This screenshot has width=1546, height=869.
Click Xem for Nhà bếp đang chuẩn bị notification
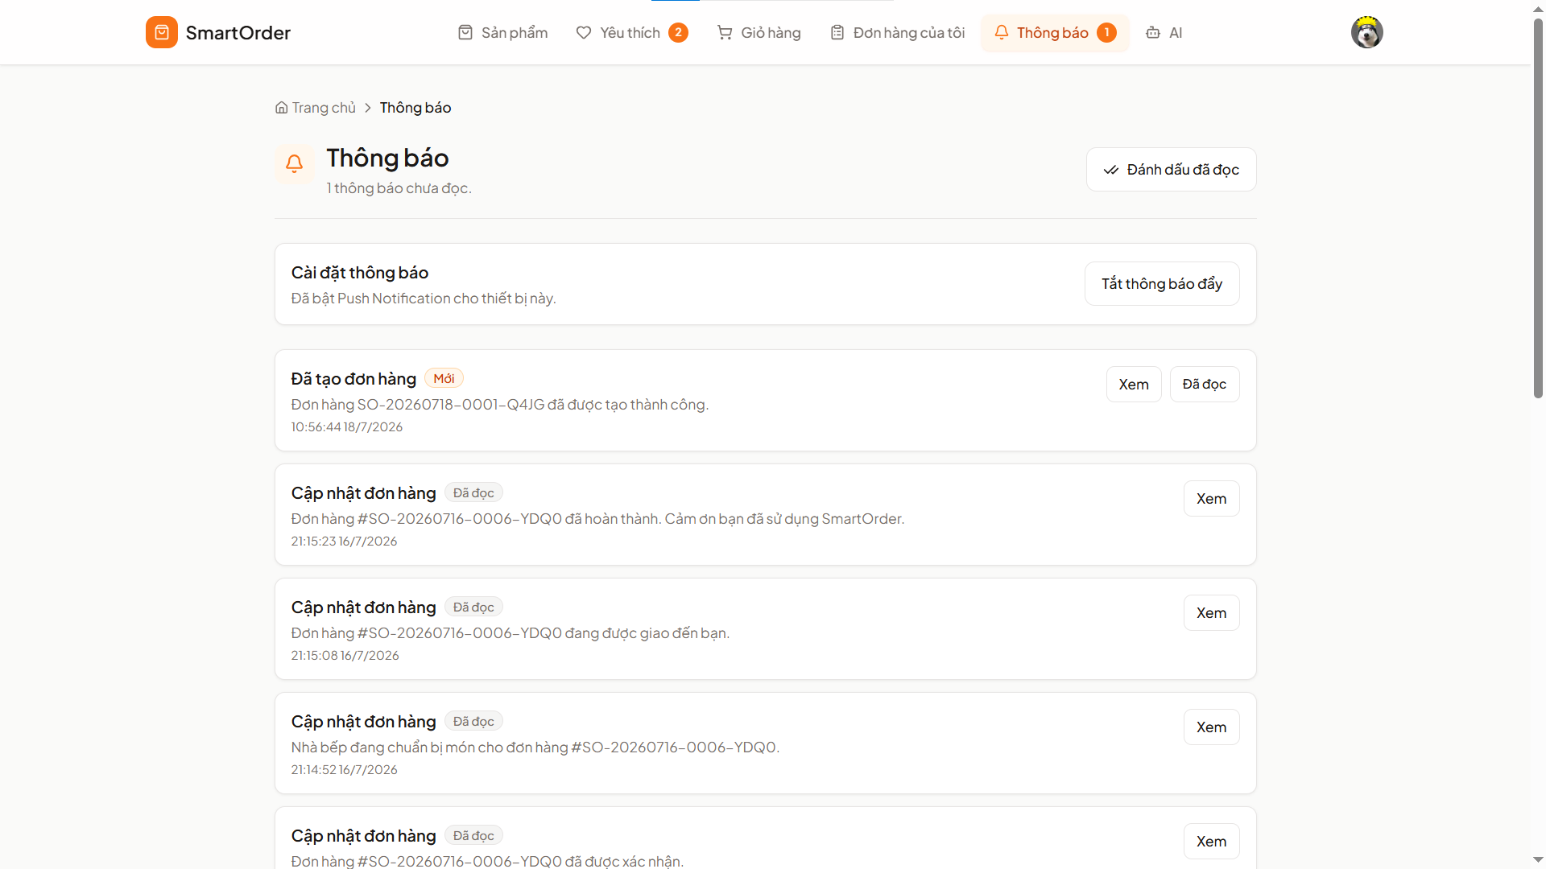point(1212,727)
